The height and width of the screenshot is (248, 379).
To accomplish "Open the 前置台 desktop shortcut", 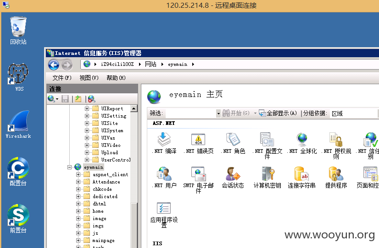I will [18, 219].
